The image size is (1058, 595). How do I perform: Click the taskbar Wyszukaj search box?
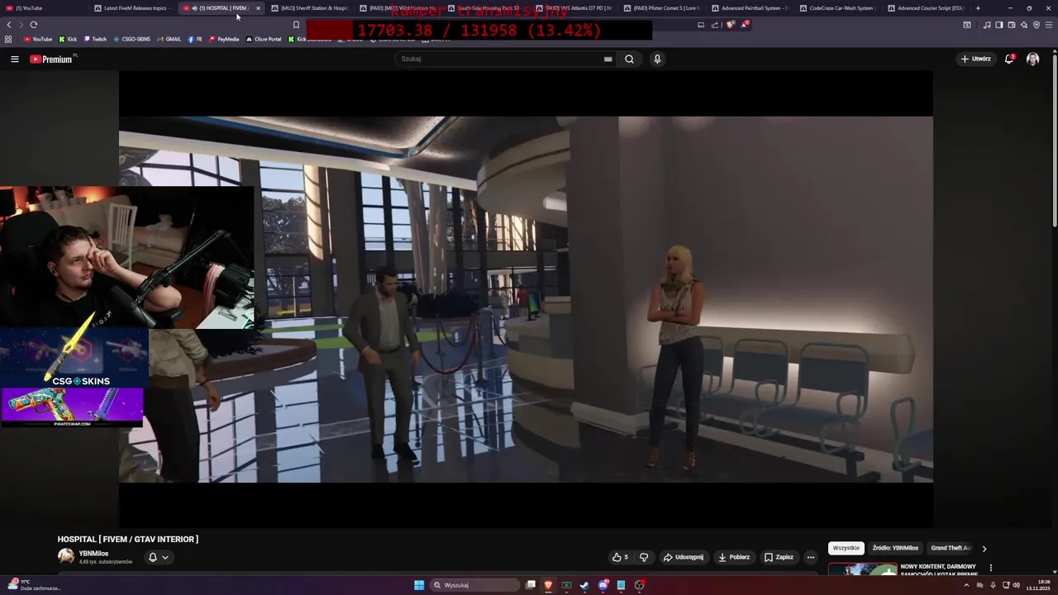(476, 585)
